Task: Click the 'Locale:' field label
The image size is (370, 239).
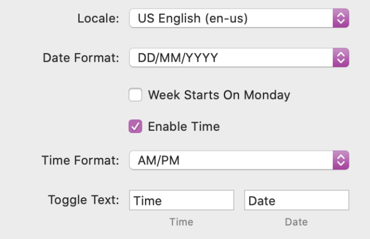Action: click(99, 18)
